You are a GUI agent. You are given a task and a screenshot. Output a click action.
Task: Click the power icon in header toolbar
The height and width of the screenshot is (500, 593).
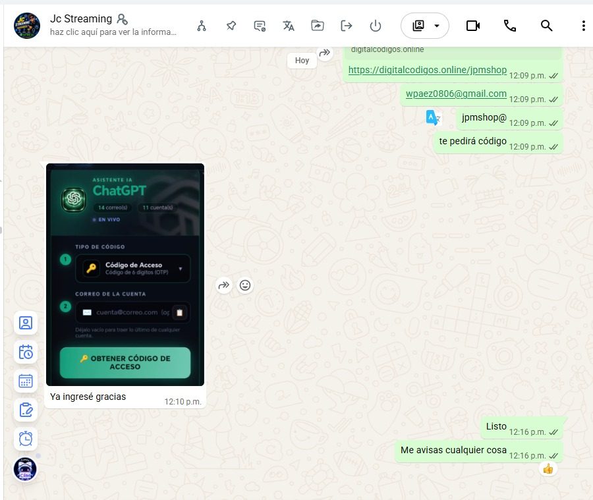coord(375,26)
